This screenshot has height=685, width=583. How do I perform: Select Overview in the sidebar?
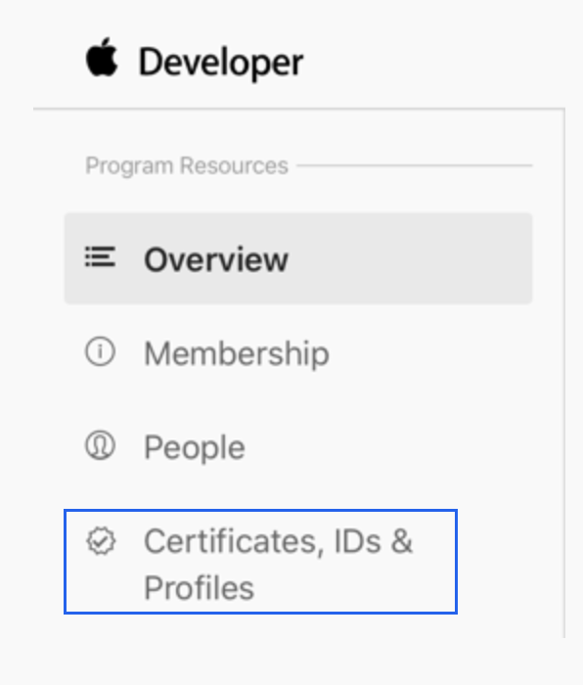point(298,258)
